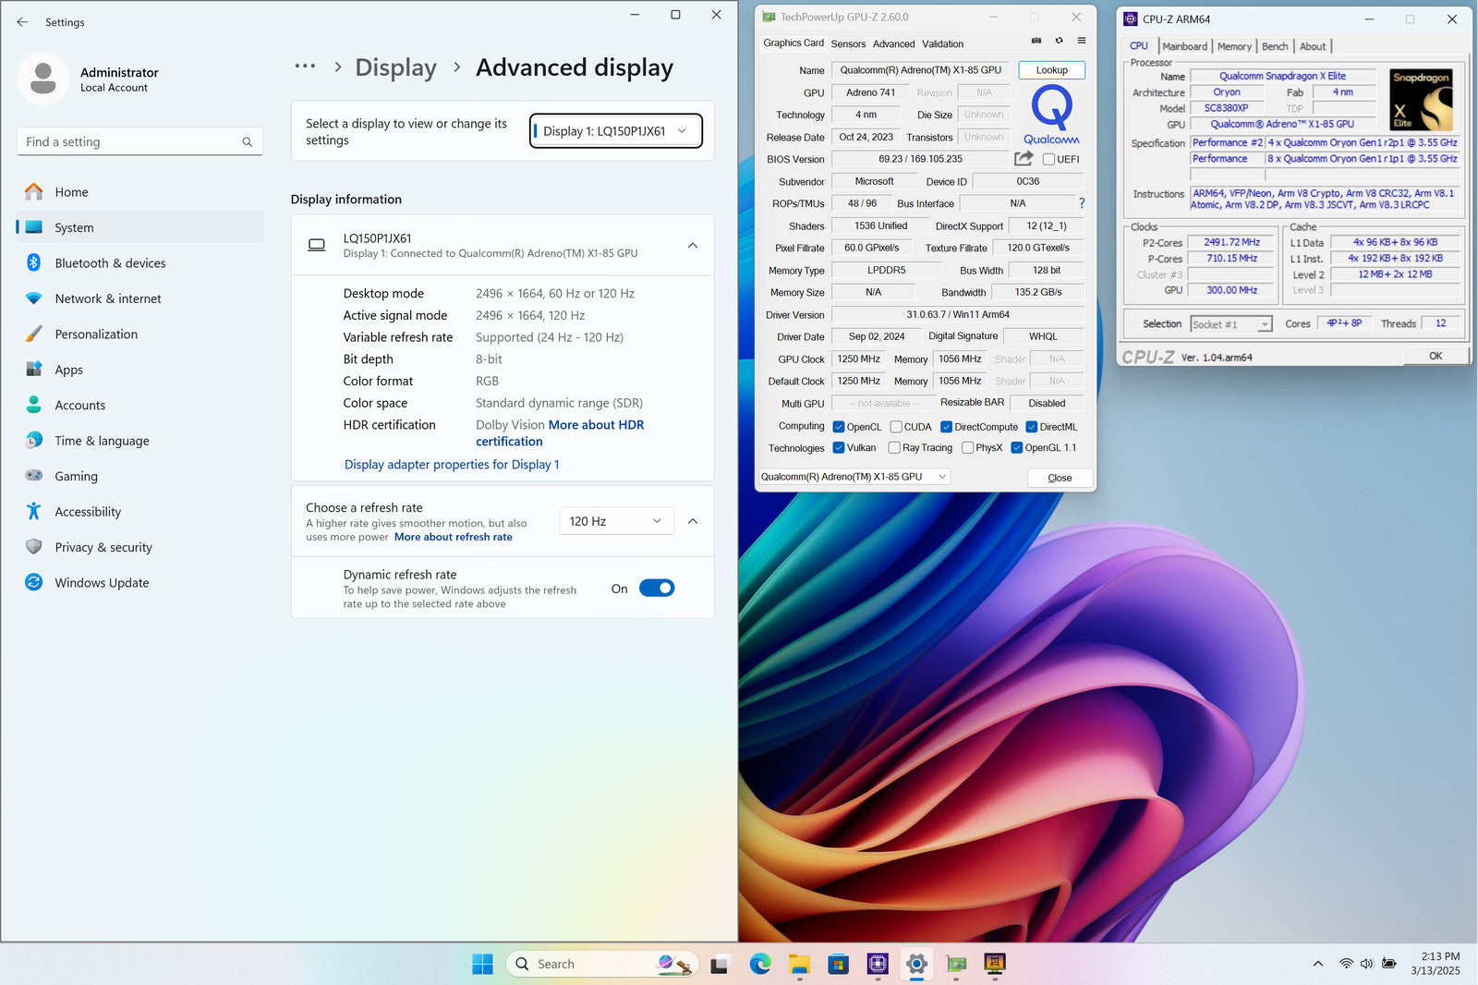The width and height of the screenshot is (1478, 985).
Task: Click the Bus Interface question mark icon
Action: pos(1082,203)
